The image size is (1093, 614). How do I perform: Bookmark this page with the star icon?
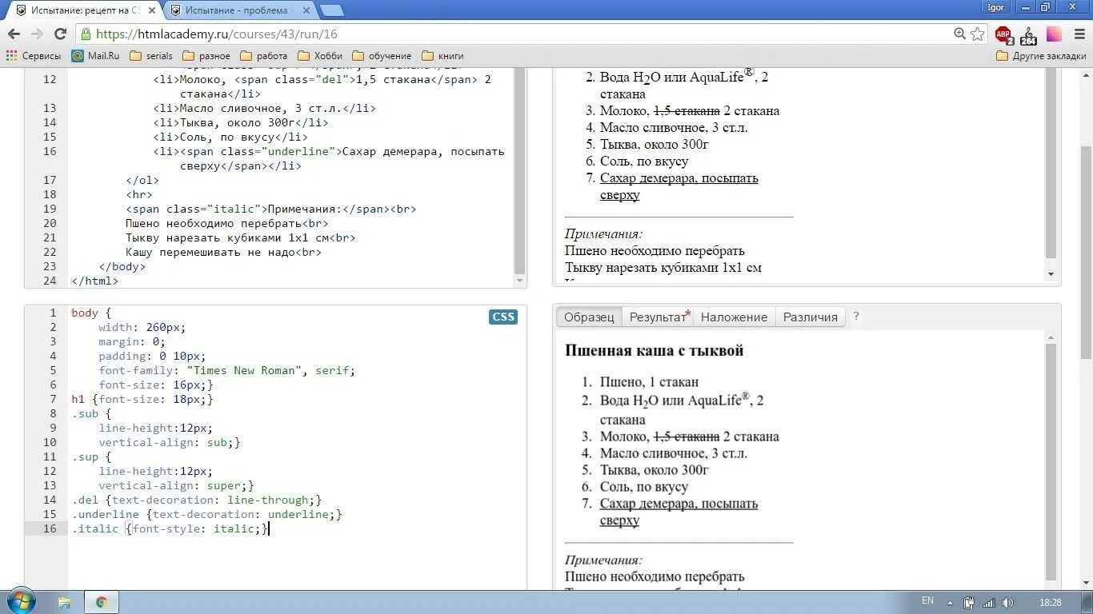tap(977, 34)
